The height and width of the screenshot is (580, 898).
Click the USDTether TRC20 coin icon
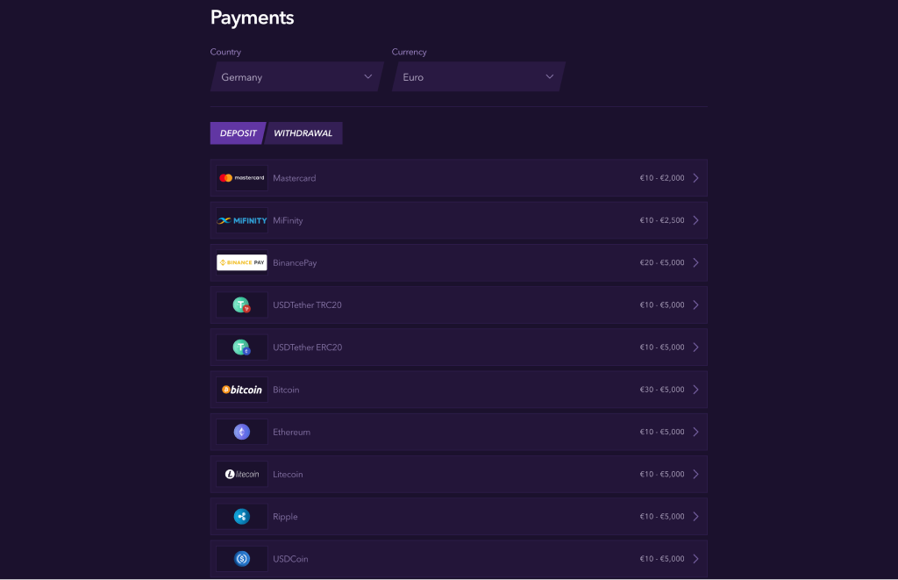[x=241, y=305]
